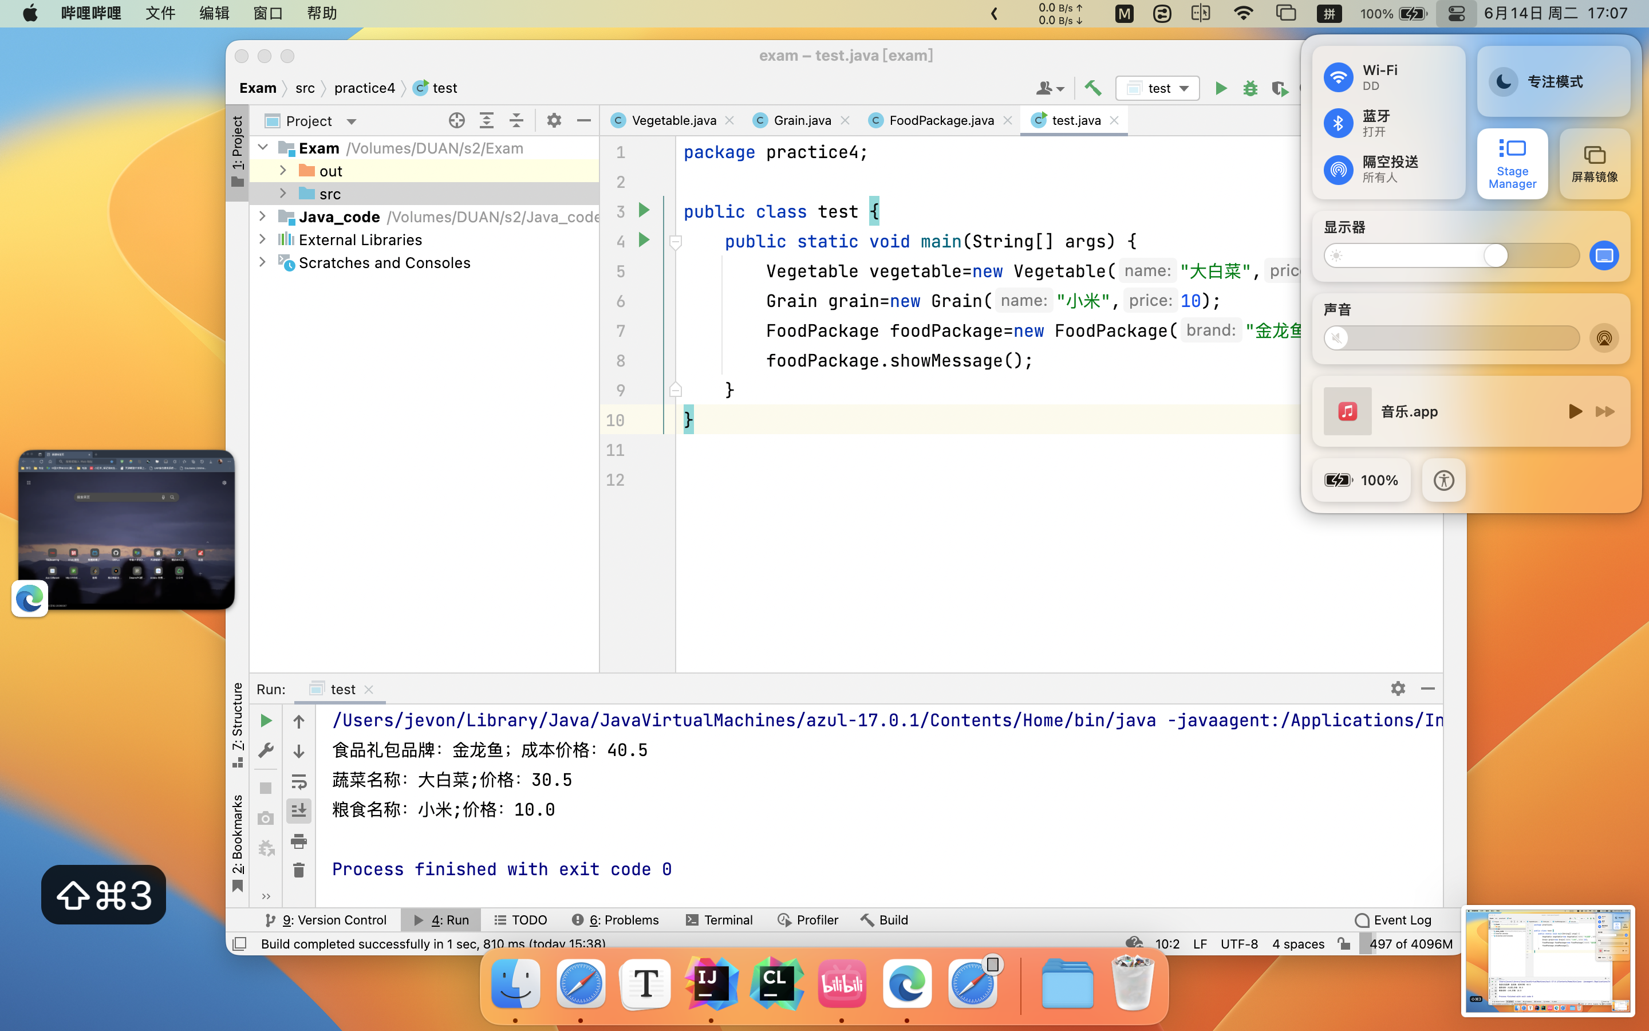Image resolution: width=1649 pixels, height=1031 pixels.
Task: Open the Project panel settings gear
Action: pos(554,121)
